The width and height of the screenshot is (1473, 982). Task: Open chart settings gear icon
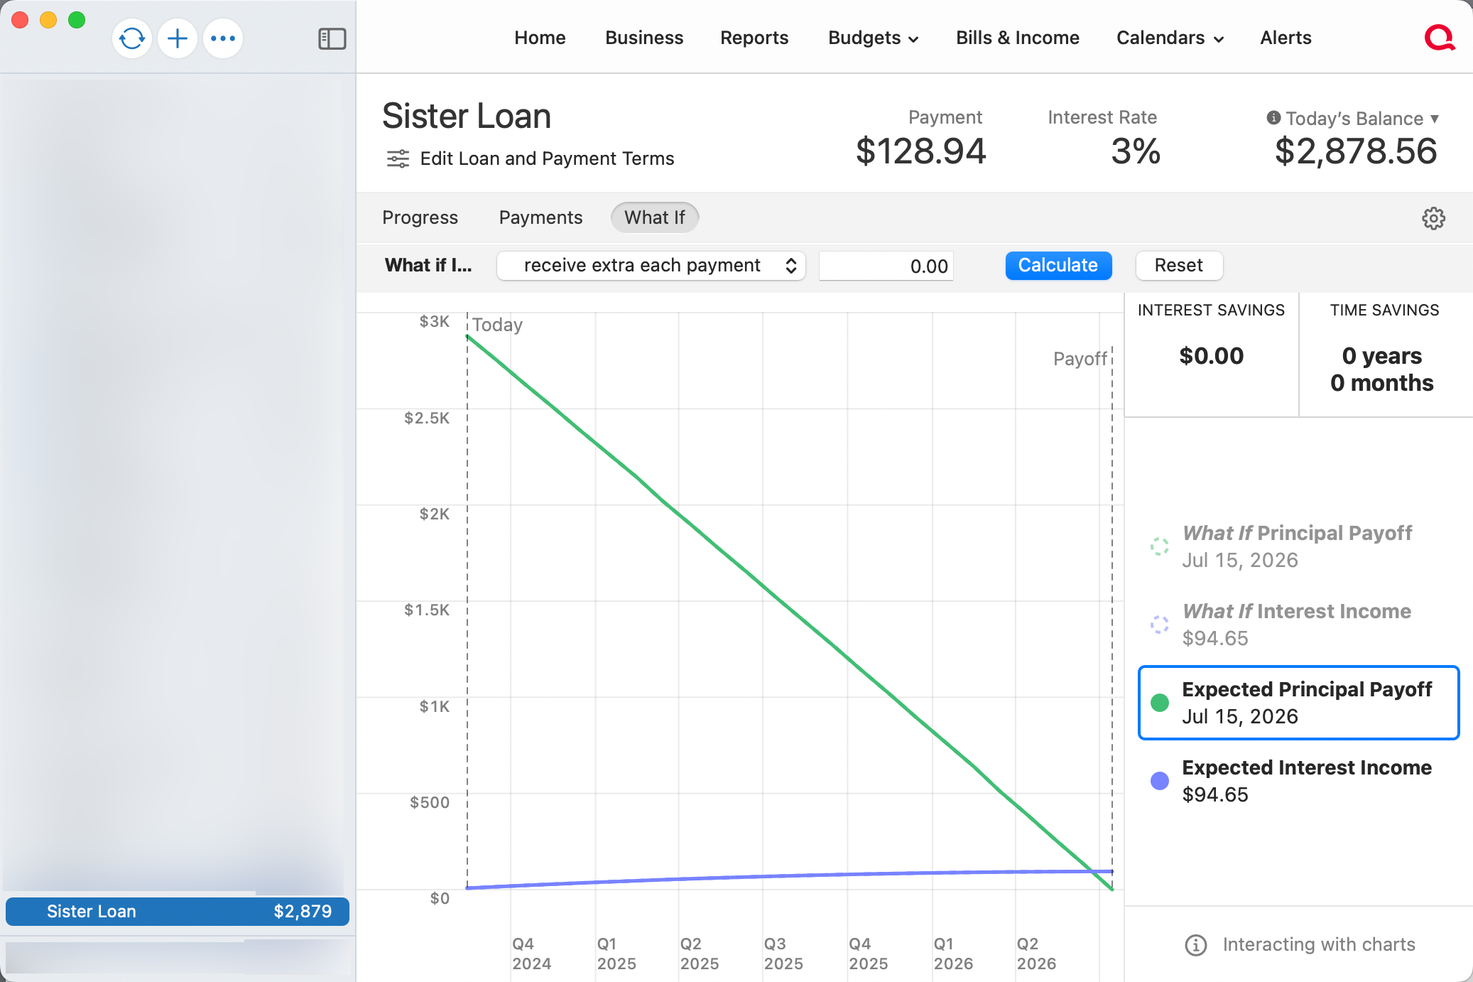(x=1433, y=218)
